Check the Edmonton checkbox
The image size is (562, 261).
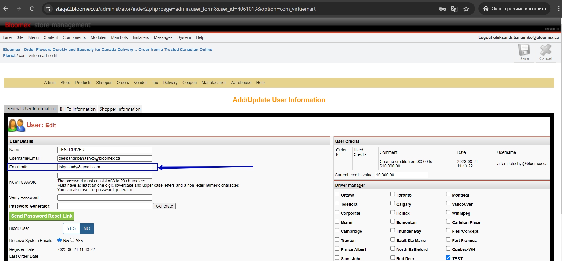pos(393,222)
